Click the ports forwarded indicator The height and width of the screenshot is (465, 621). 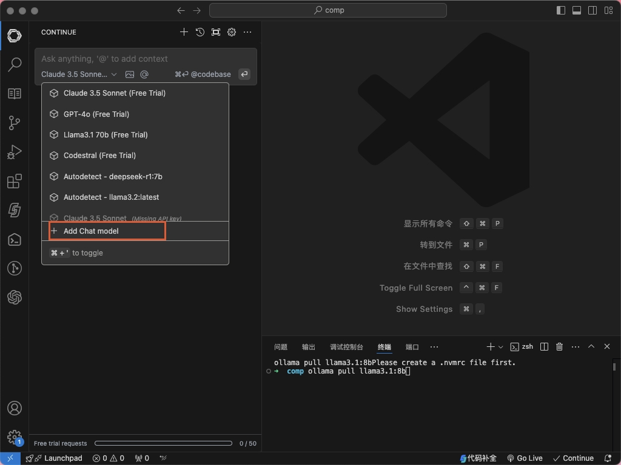(142, 458)
